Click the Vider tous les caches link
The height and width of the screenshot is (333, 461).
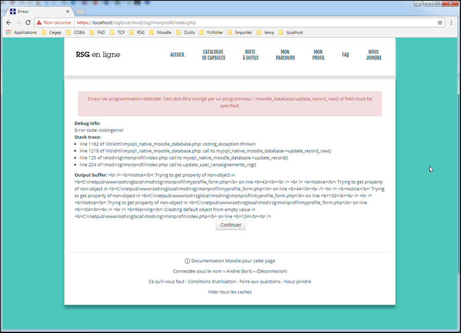(229, 292)
